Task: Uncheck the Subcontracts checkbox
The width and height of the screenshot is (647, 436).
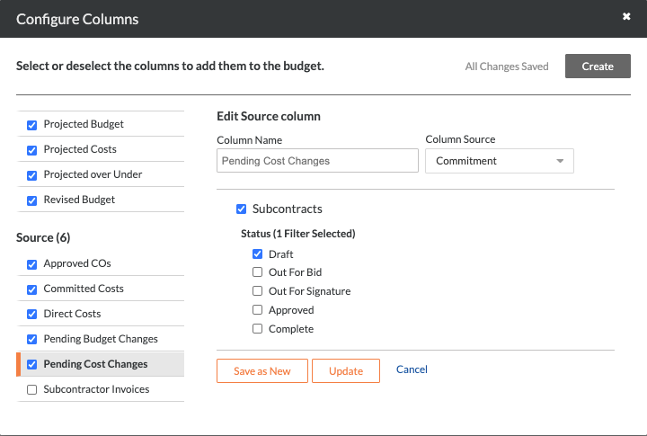Action: (x=242, y=209)
